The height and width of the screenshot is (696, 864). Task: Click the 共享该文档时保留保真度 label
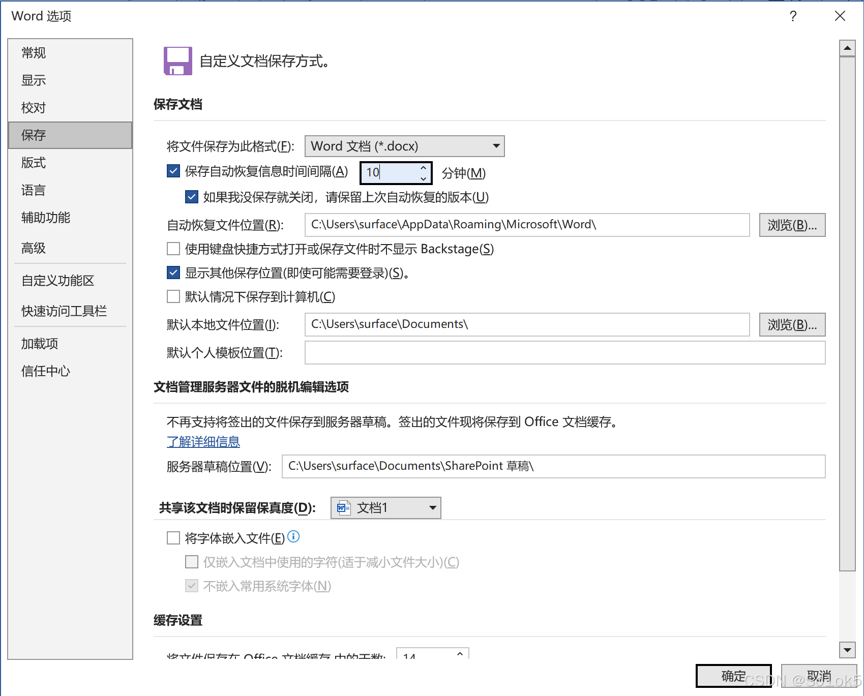click(237, 508)
